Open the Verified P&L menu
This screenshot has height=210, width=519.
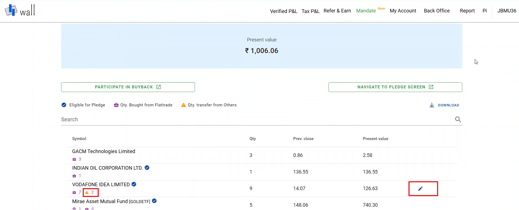pos(284,11)
